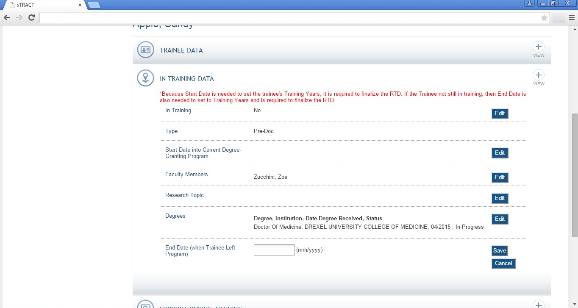This screenshot has height=308, width=578.
Task: Click the page vertical scrollbar thumb
Action: (575, 175)
